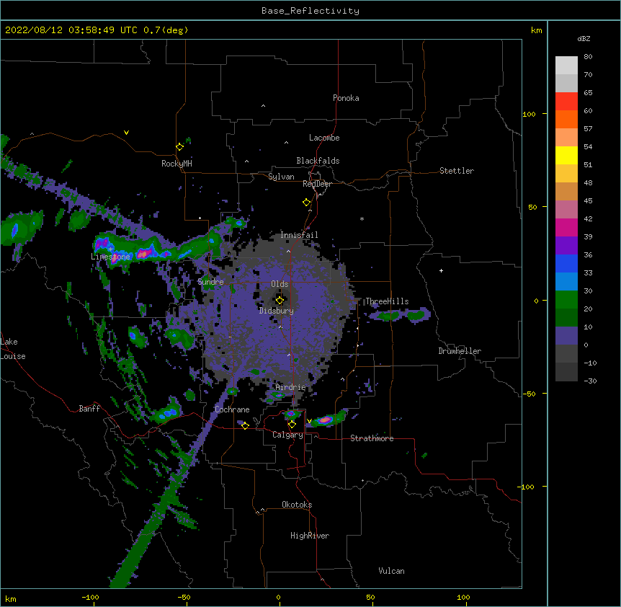Click the Okotoks label
Viewport: 621px width, 607px height.
pos(297,505)
